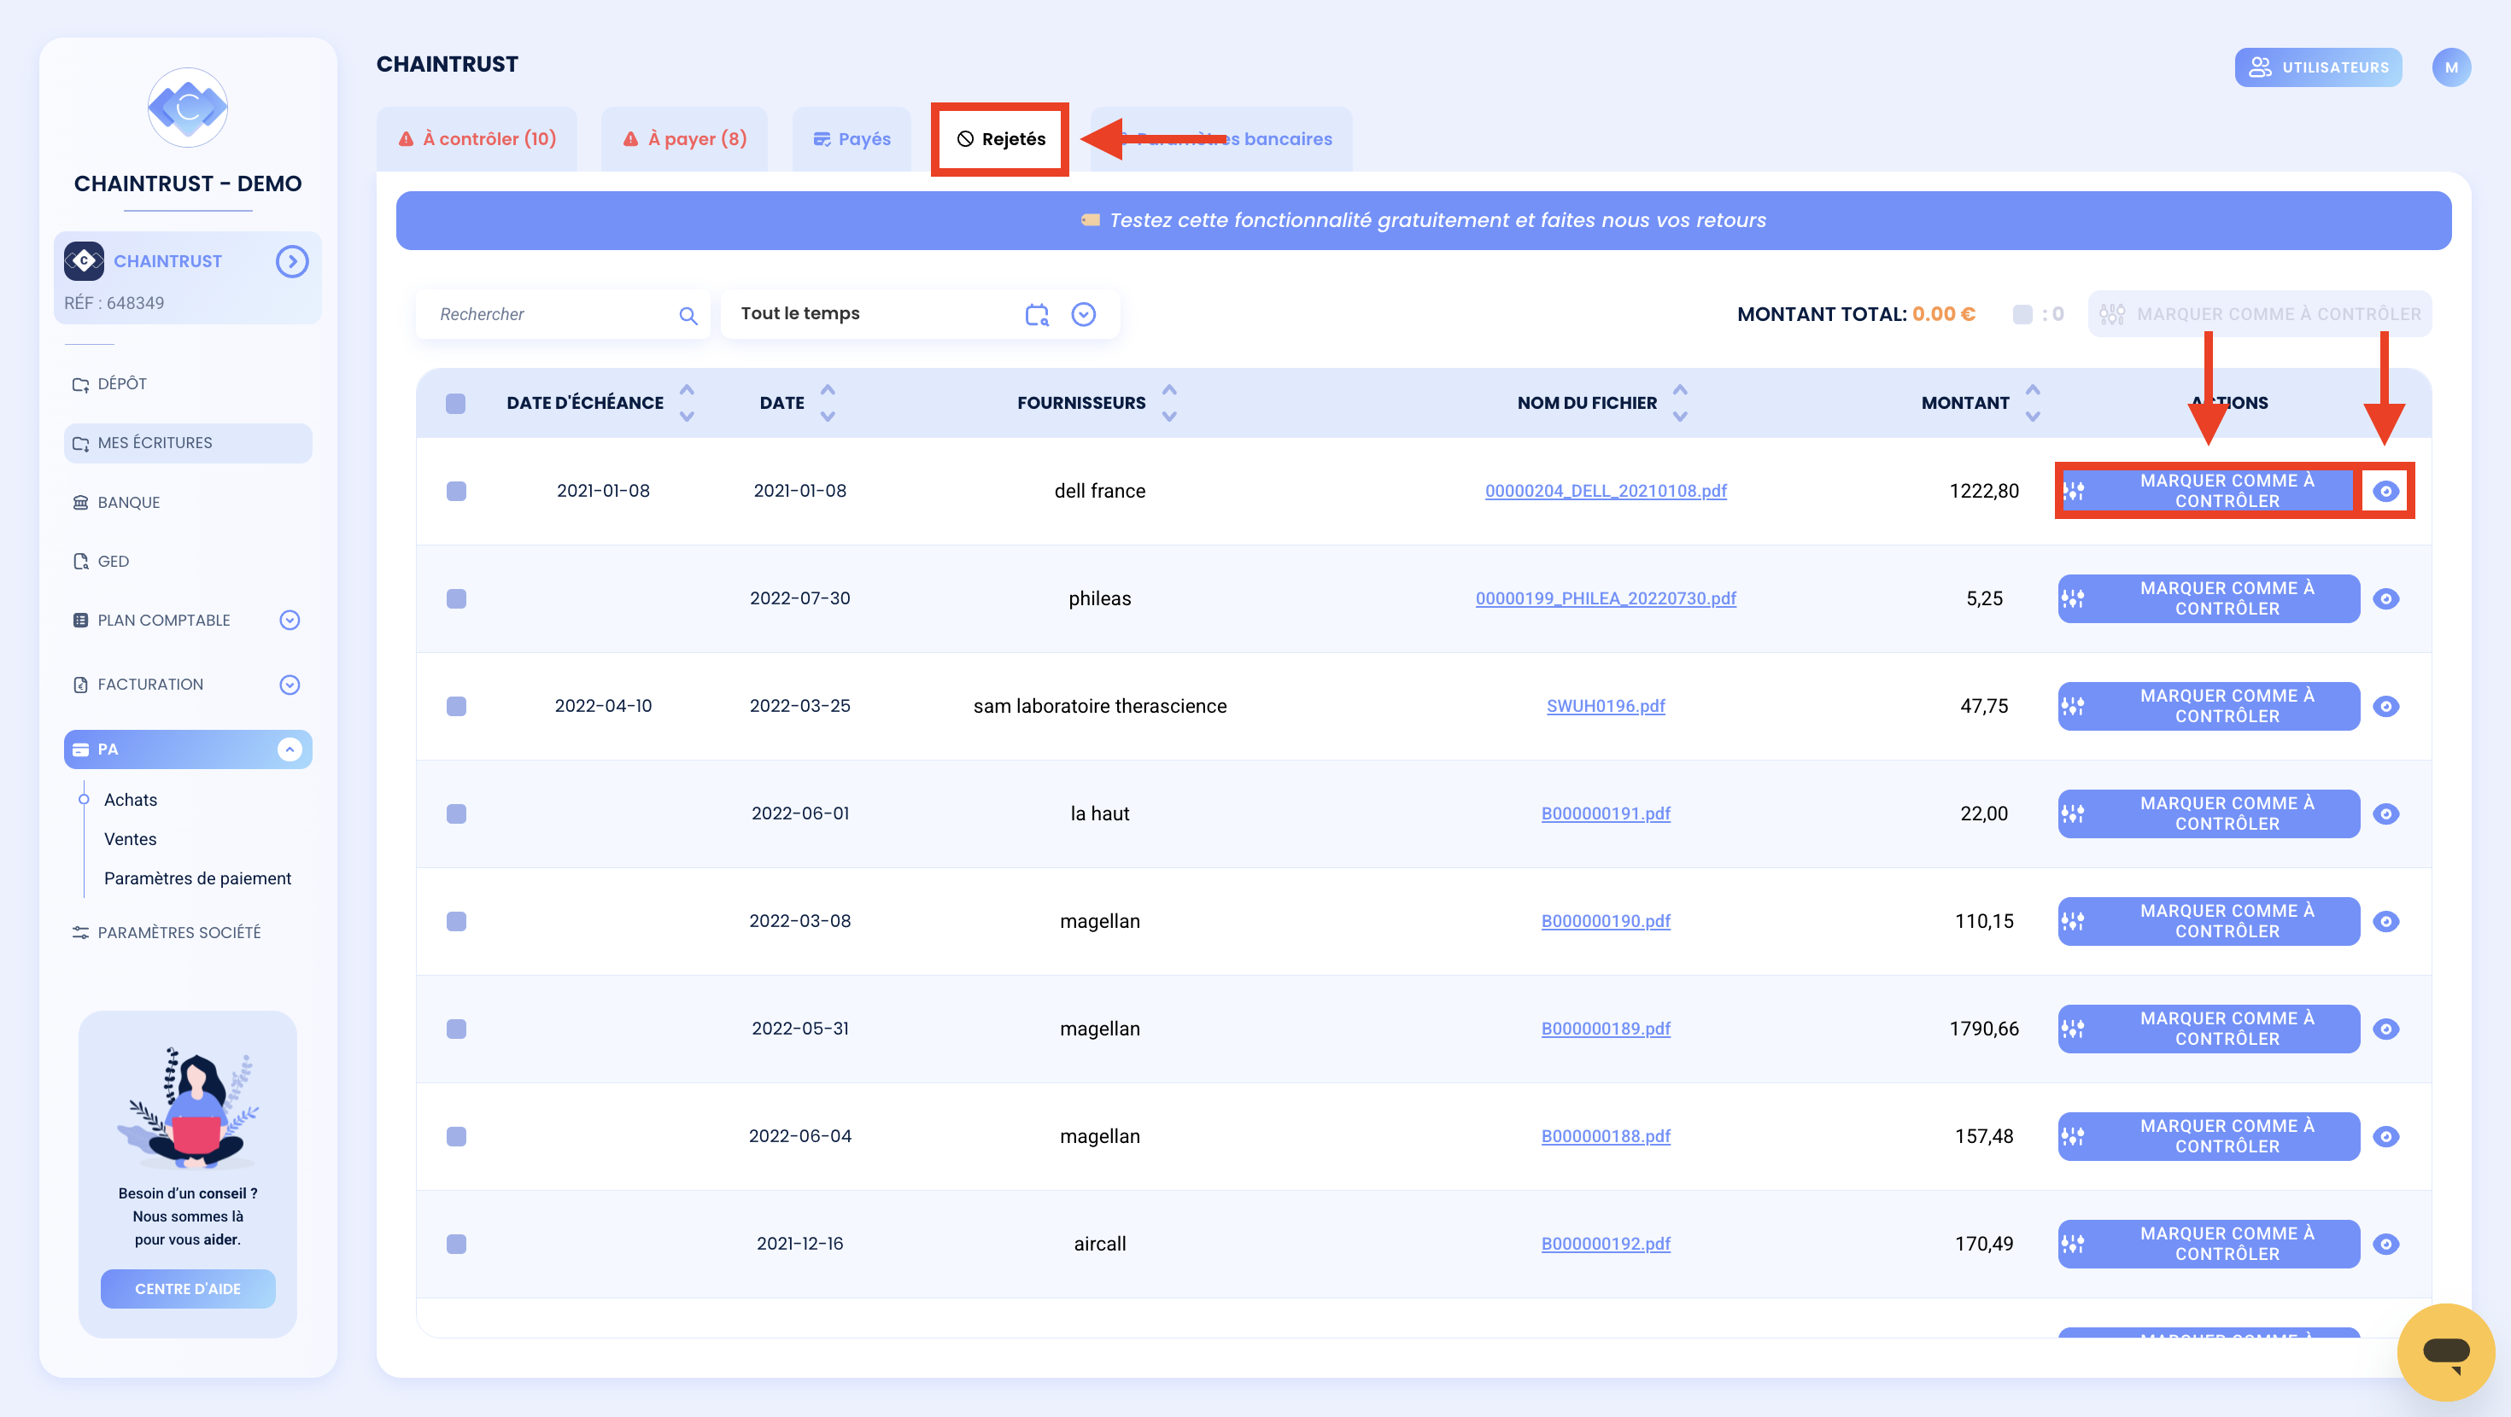Open the calendar date picker icon
Image resolution: width=2511 pixels, height=1417 pixels.
click(1037, 314)
